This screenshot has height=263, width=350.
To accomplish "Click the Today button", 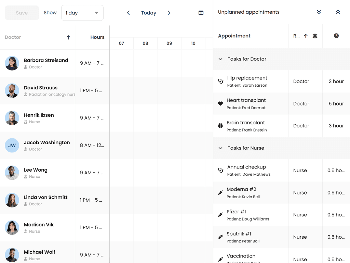I will click(149, 13).
